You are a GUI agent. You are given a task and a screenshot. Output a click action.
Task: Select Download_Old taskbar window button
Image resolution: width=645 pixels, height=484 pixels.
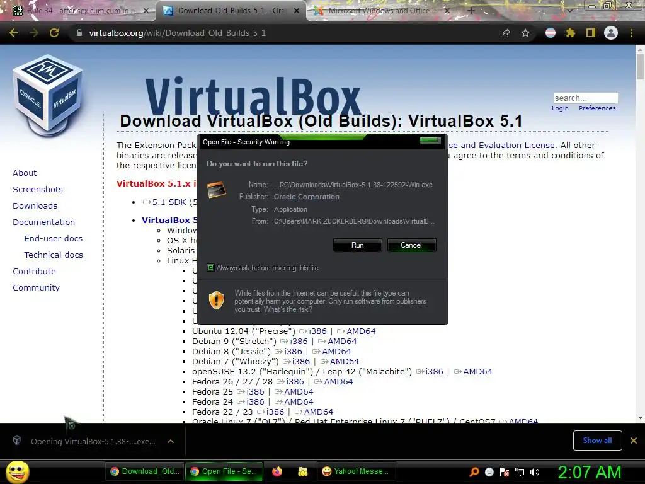click(145, 471)
